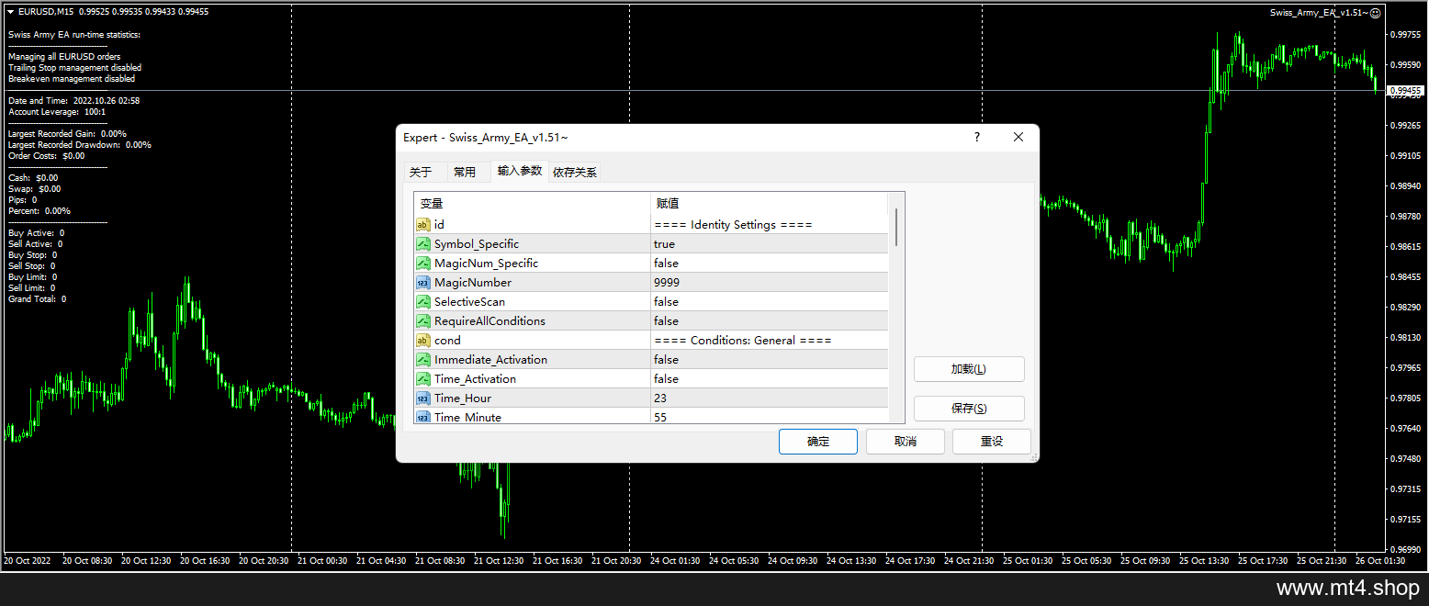Select the Immediate_Activation variable name
The height and width of the screenshot is (606, 1429).
[x=490, y=360]
